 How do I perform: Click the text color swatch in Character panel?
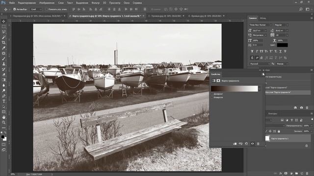tap(283, 45)
